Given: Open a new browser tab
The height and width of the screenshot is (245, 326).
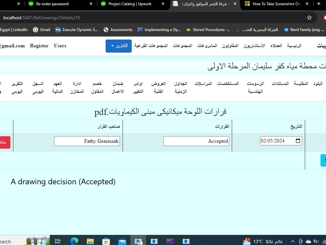Looking at the screenshot, I should [x=319, y=4].
